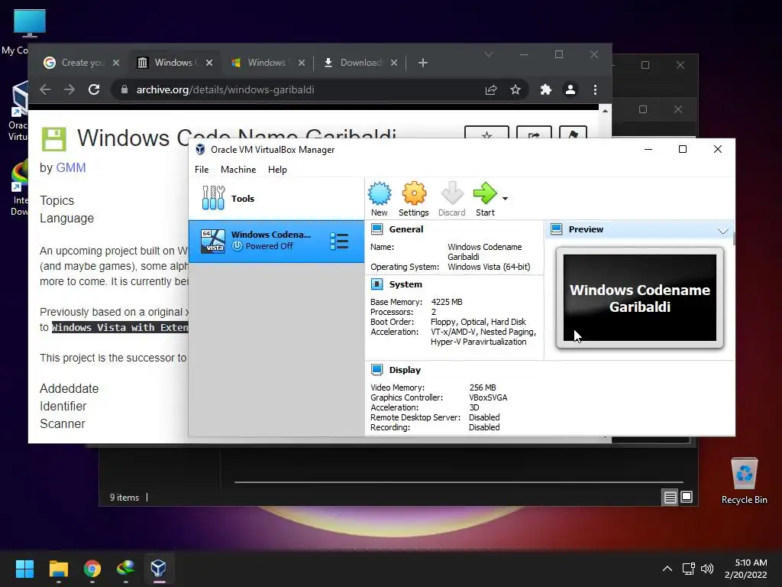Click the scroll-up arrow on archive.org page

pos(605,111)
